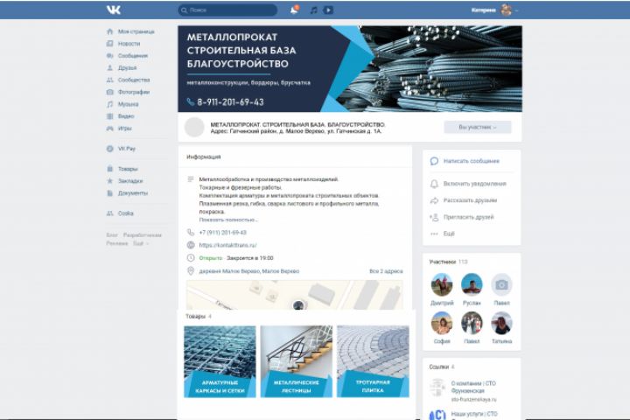
Task: Click Рассказать друзьям share action
Action: coord(464,200)
